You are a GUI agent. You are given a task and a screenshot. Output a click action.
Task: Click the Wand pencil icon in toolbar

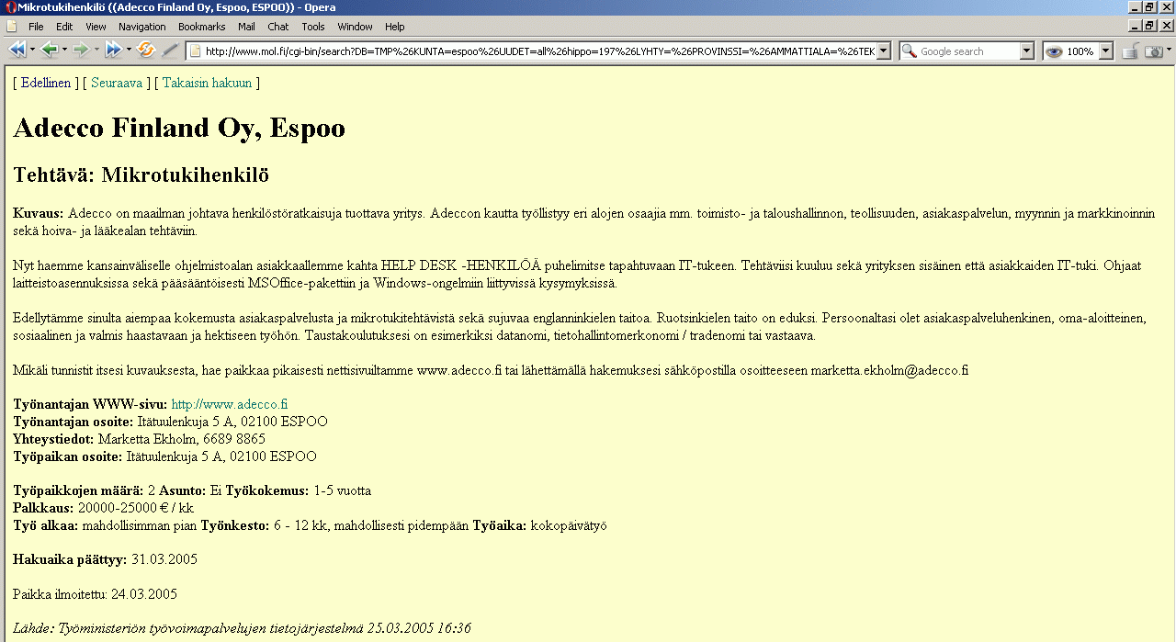pyautogui.click(x=169, y=51)
